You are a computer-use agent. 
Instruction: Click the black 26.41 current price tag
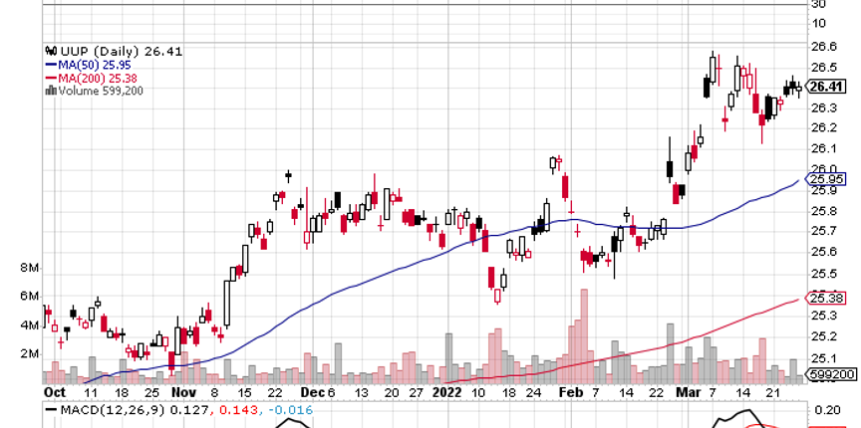(830, 87)
